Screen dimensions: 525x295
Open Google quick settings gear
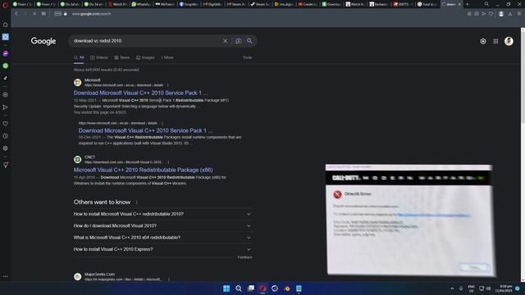[x=483, y=41]
